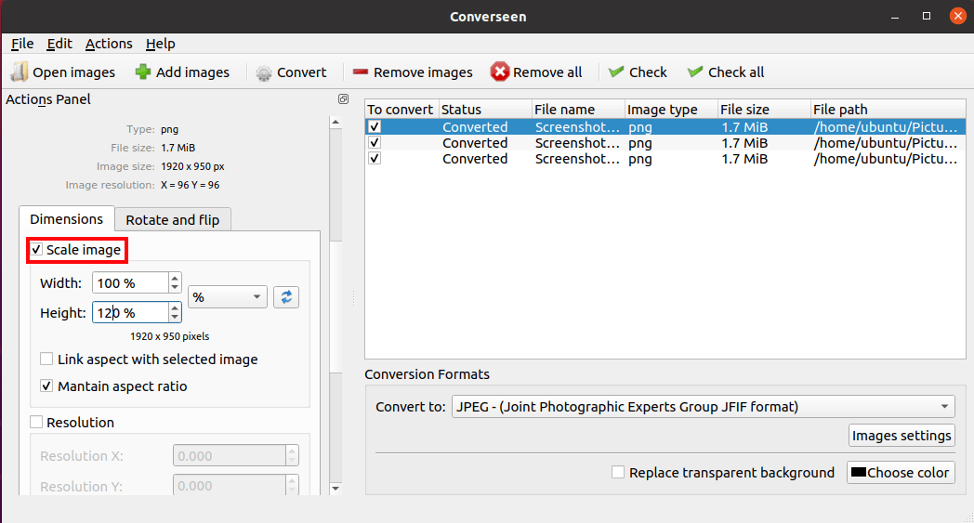Click the Remove images minus icon
Image resolution: width=974 pixels, height=523 pixels.
click(x=361, y=72)
